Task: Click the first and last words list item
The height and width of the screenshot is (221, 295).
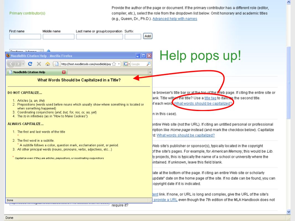Action: tap(41, 132)
